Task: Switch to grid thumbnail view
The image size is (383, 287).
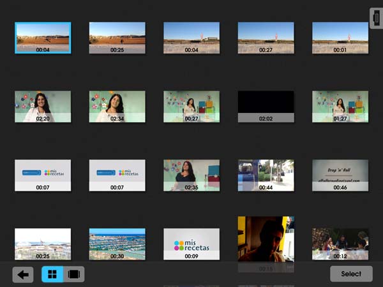Action: [52, 274]
